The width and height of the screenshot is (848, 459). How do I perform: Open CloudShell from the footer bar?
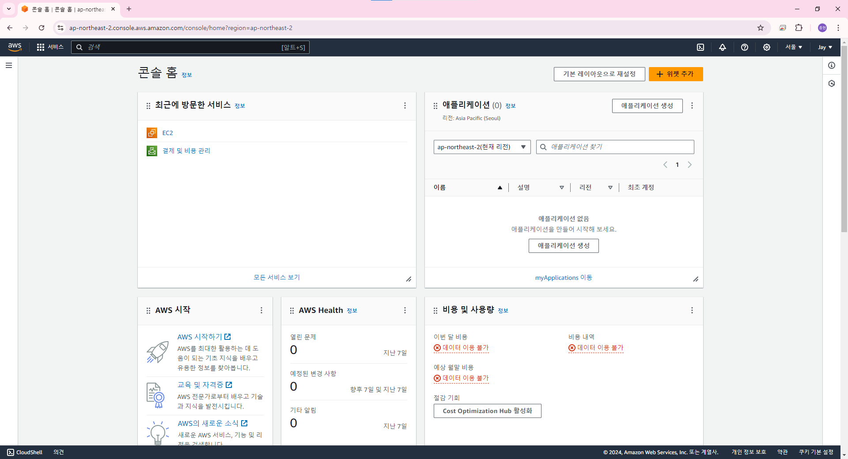point(25,452)
